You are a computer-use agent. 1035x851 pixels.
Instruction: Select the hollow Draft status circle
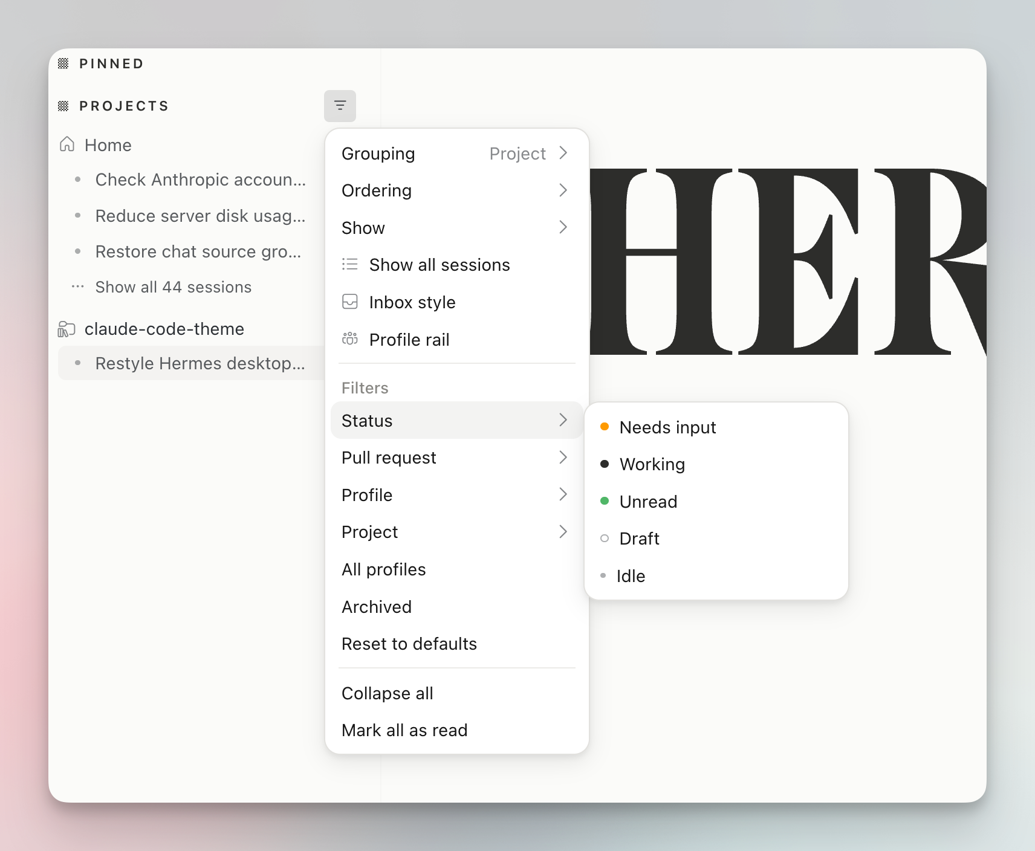pos(605,538)
